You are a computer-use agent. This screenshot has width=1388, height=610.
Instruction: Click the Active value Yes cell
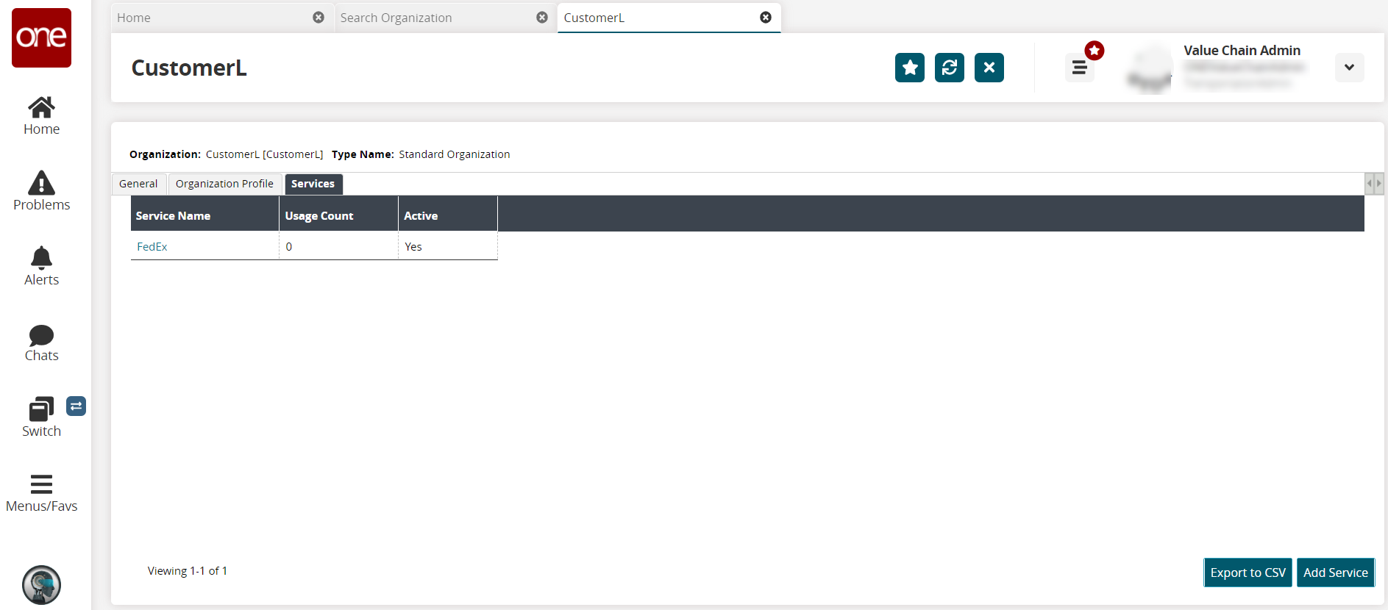(448, 247)
